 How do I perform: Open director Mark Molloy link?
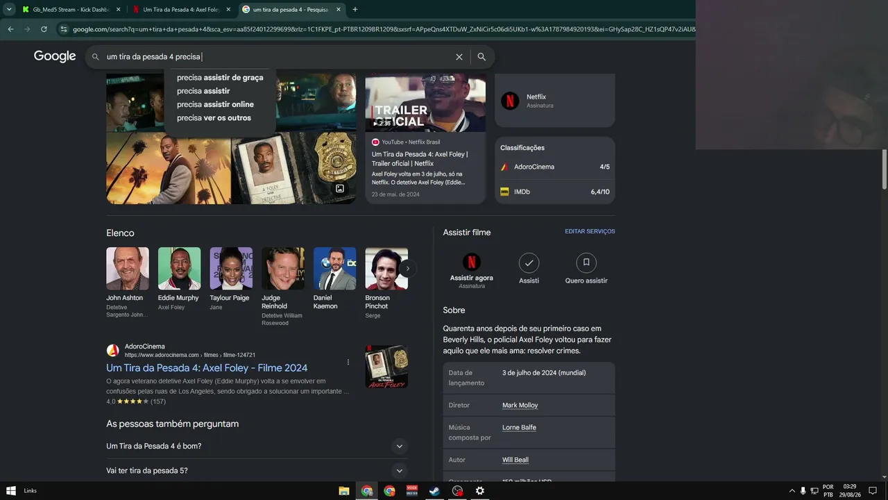coord(520,406)
